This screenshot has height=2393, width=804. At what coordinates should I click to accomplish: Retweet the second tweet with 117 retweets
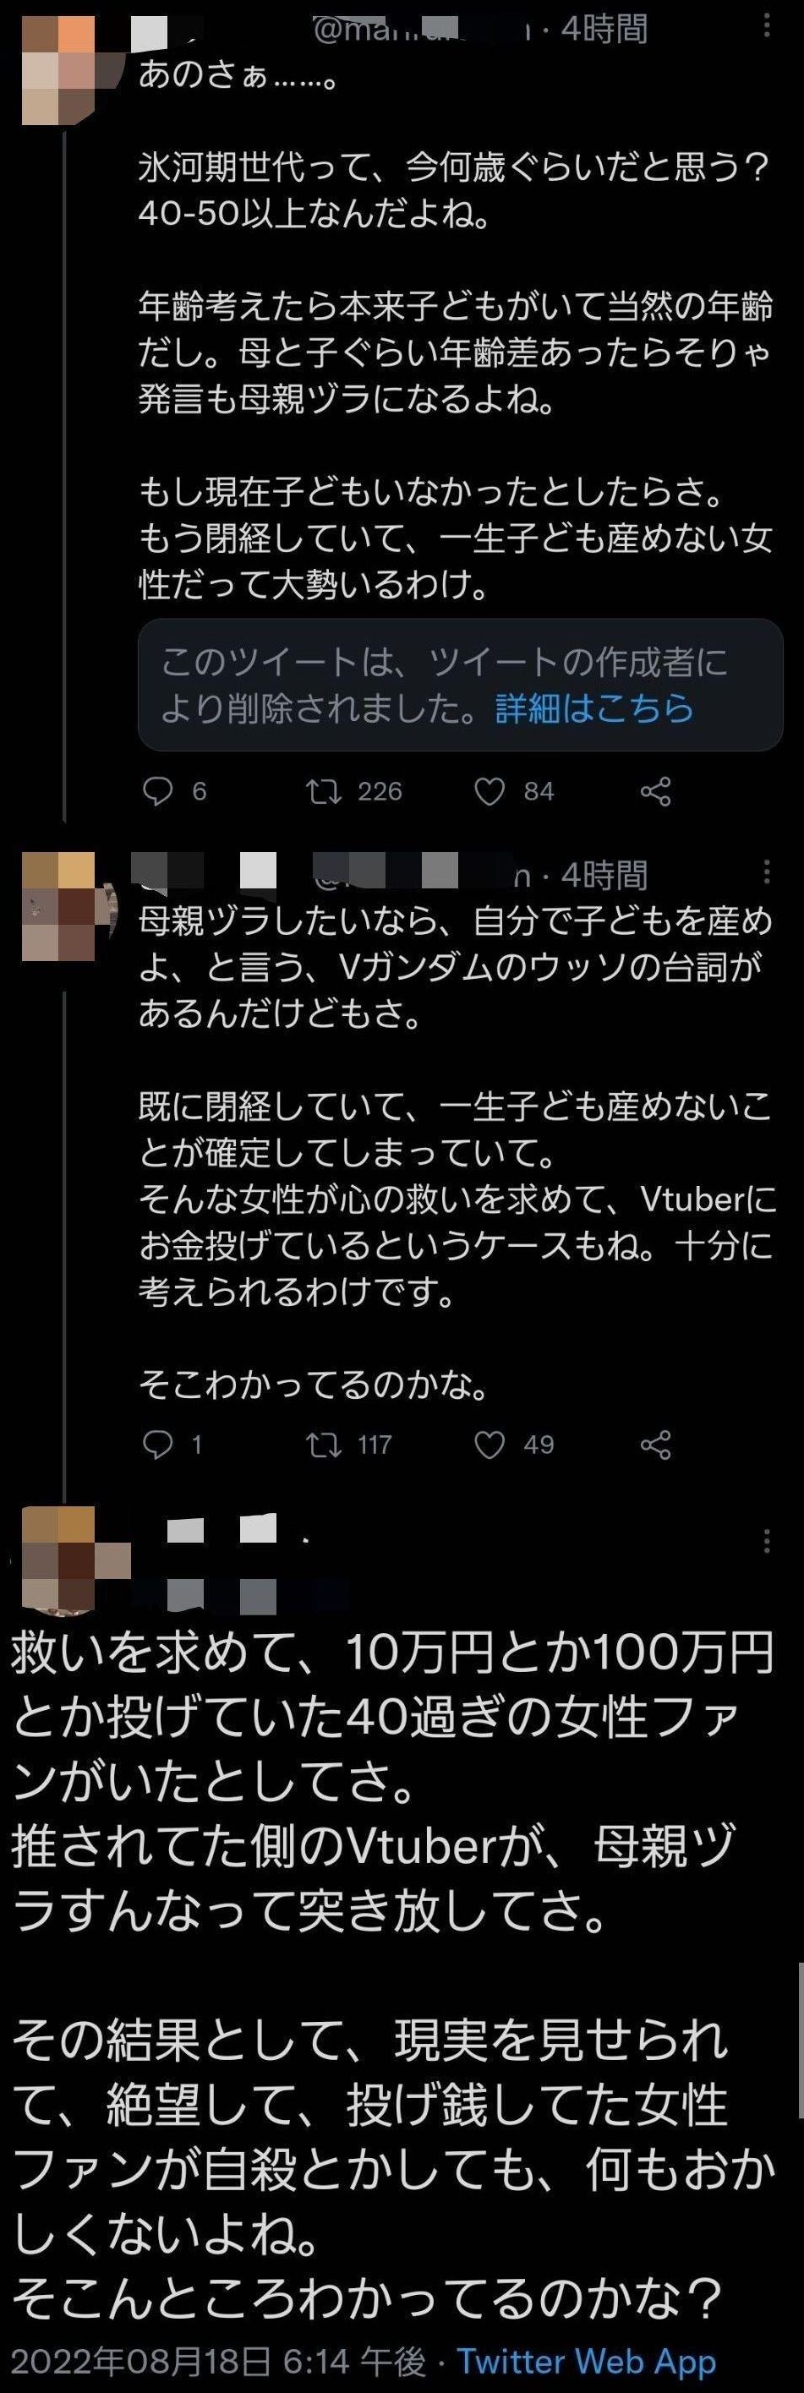coord(324,1445)
